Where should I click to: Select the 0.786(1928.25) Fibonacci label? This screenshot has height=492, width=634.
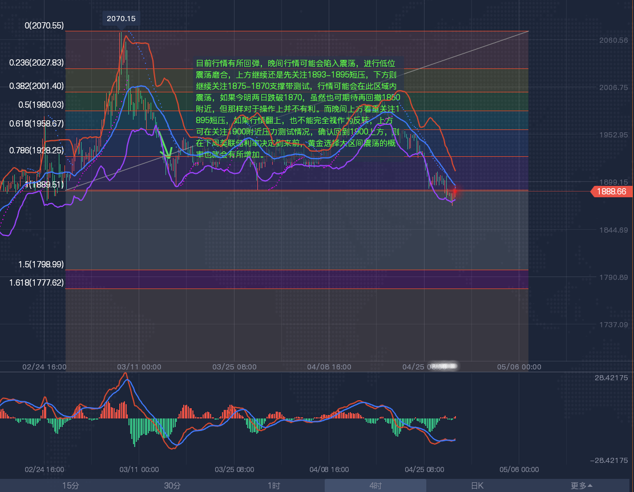pos(37,150)
